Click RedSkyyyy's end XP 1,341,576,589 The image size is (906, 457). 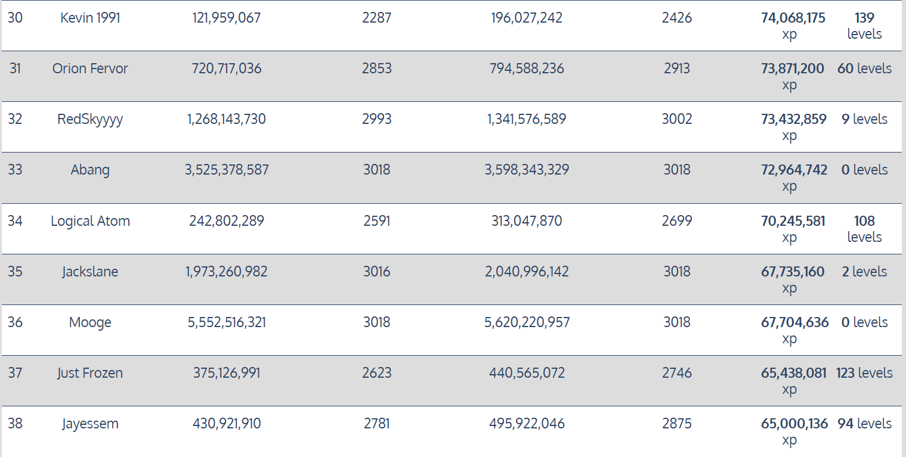[x=527, y=119]
